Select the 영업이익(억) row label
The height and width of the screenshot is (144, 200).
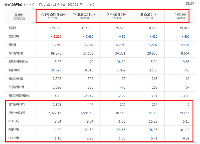16,79
